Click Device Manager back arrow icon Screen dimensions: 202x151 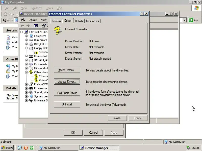pyautogui.click(x=22, y=26)
